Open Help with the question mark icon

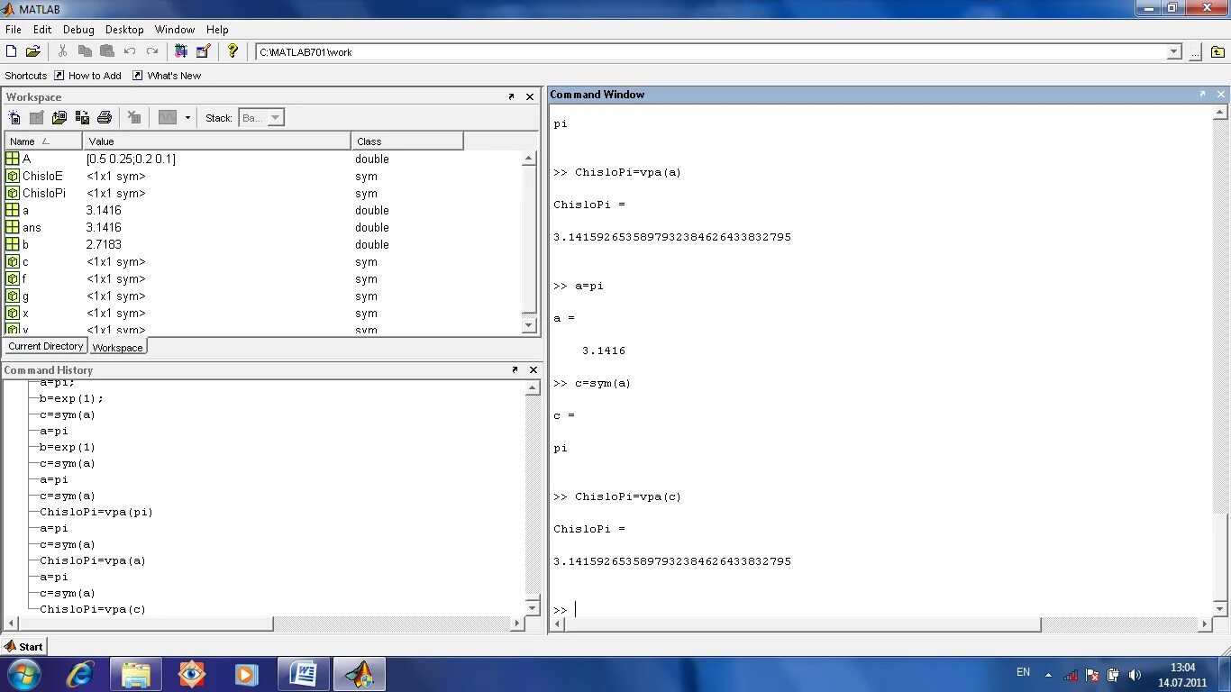point(233,51)
